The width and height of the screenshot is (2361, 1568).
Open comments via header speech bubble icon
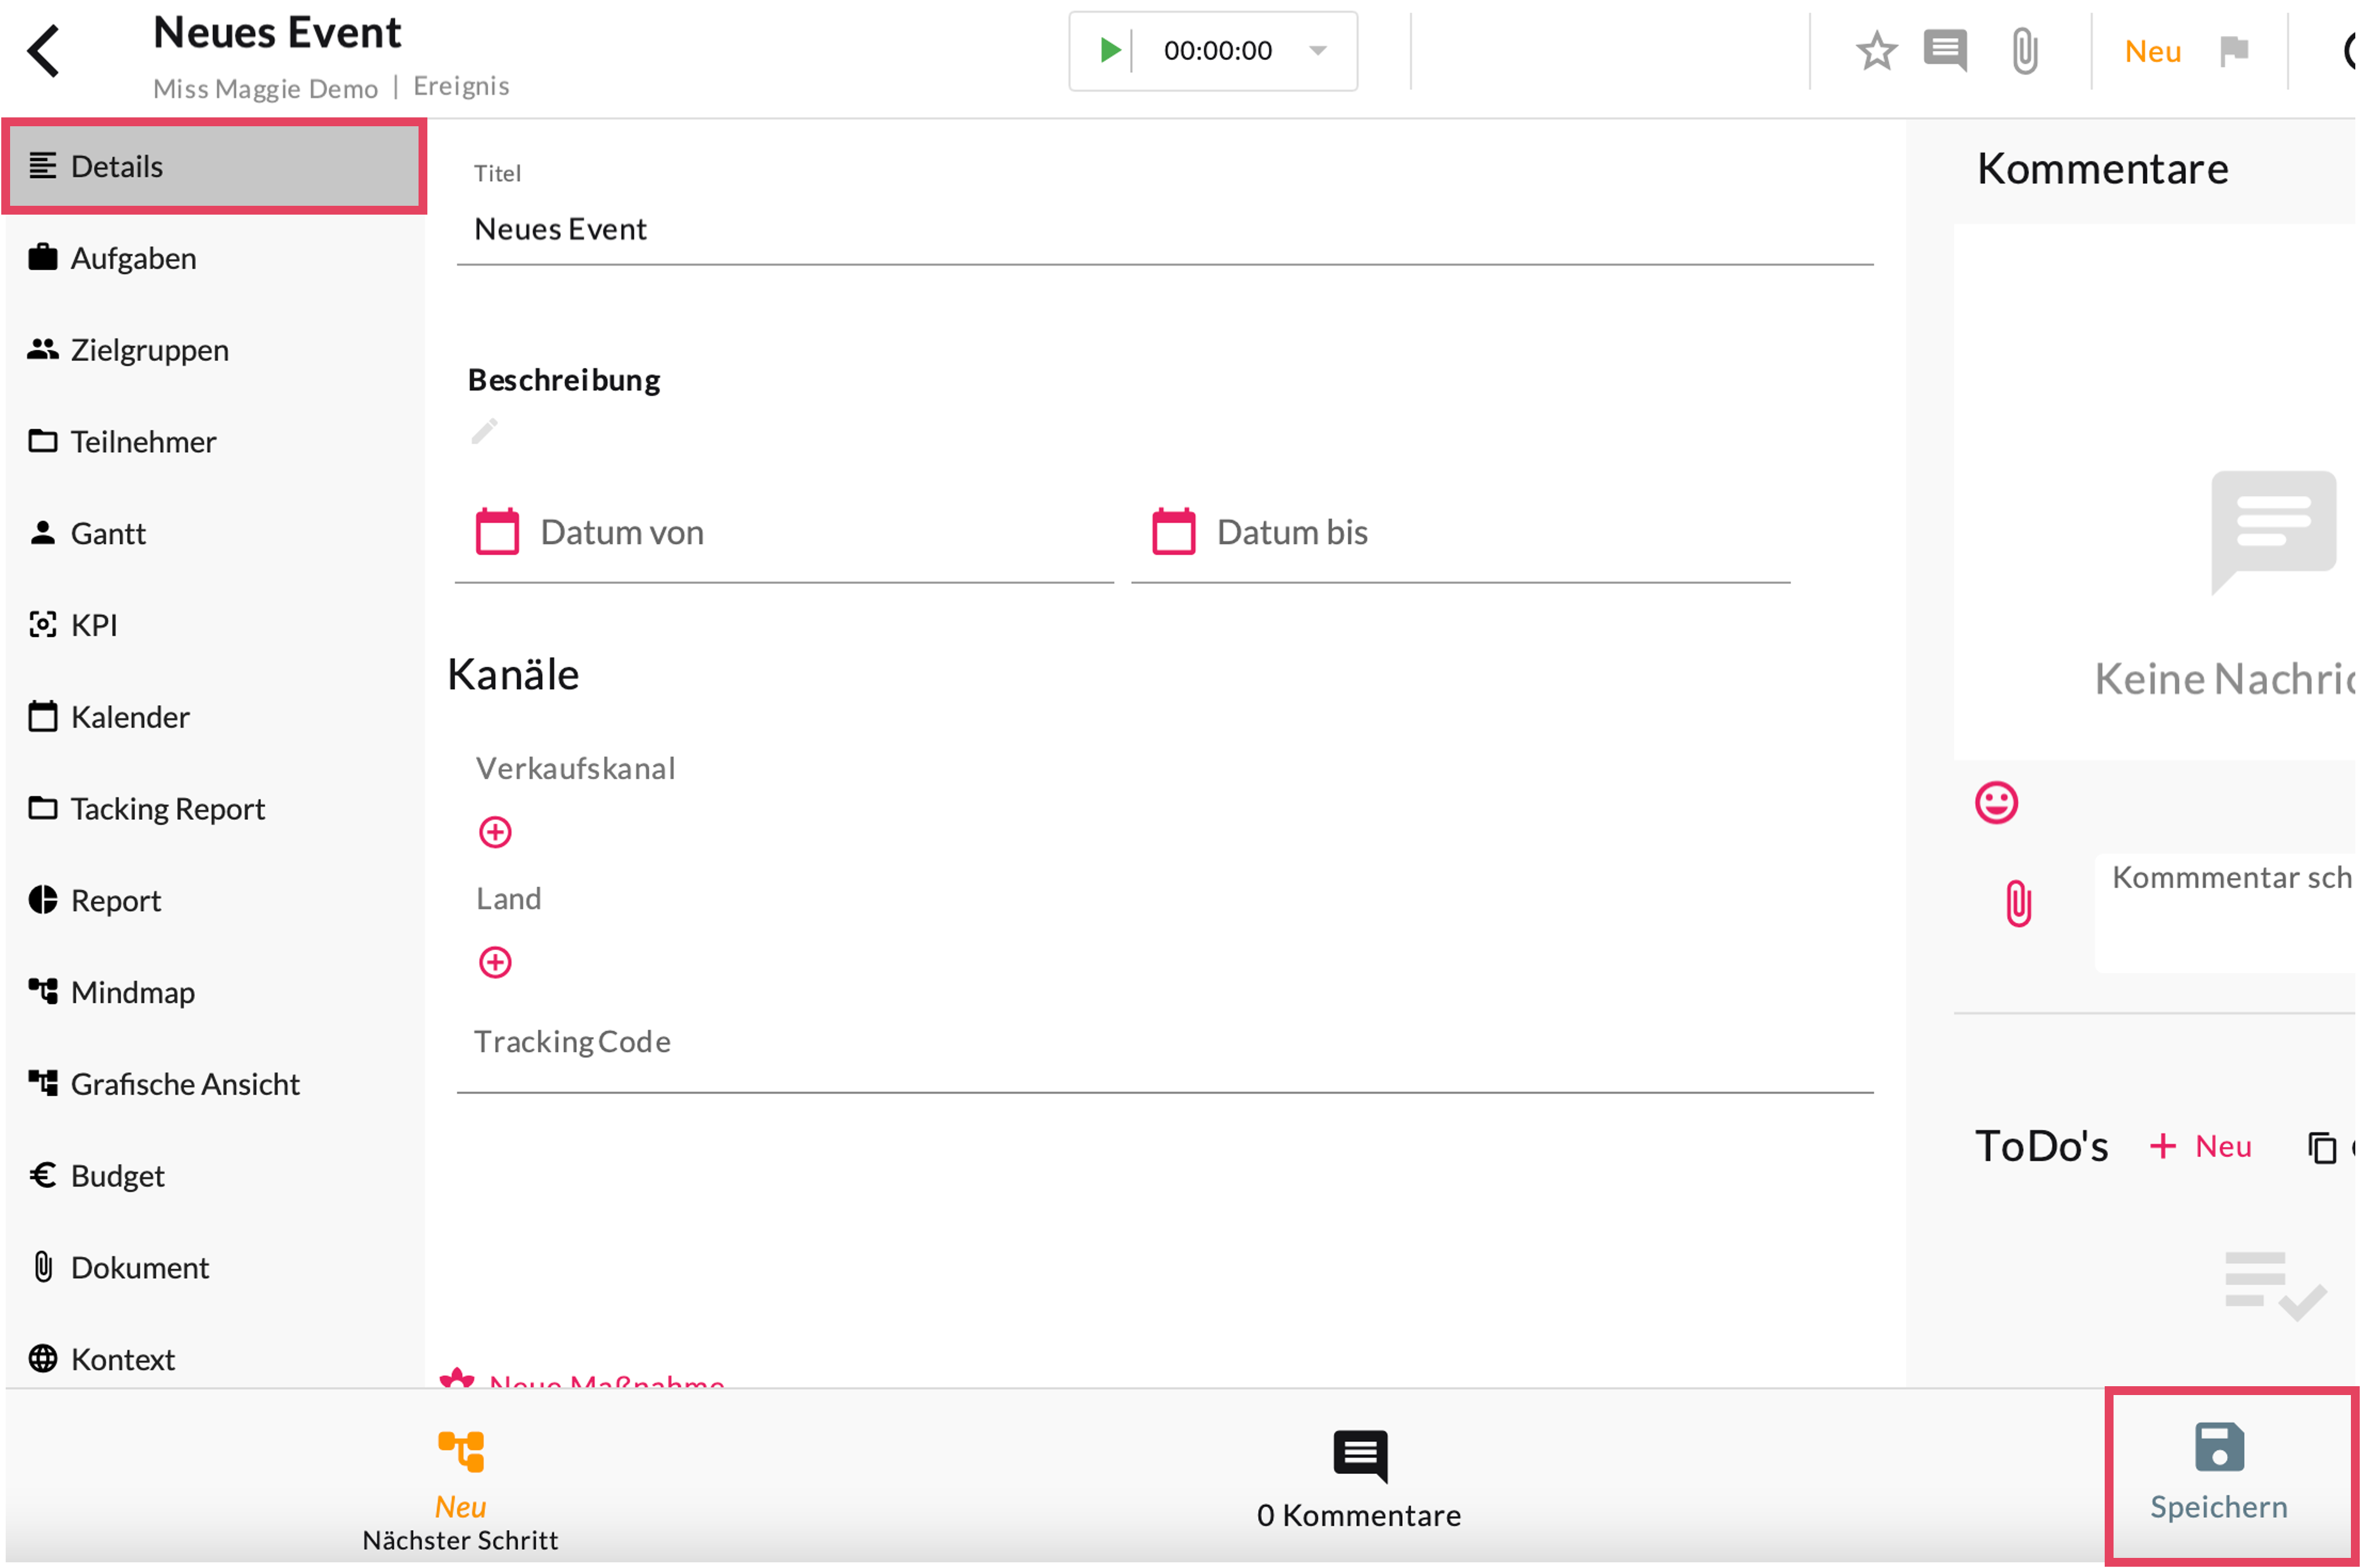(x=1945, y=51)
